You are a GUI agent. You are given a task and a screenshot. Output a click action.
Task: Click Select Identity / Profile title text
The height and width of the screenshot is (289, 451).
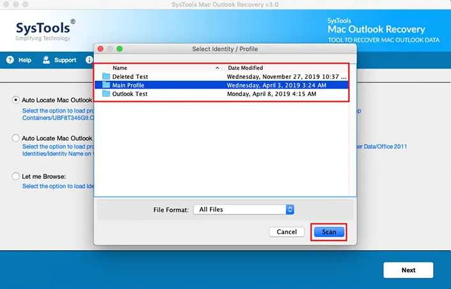click(225, 49)
